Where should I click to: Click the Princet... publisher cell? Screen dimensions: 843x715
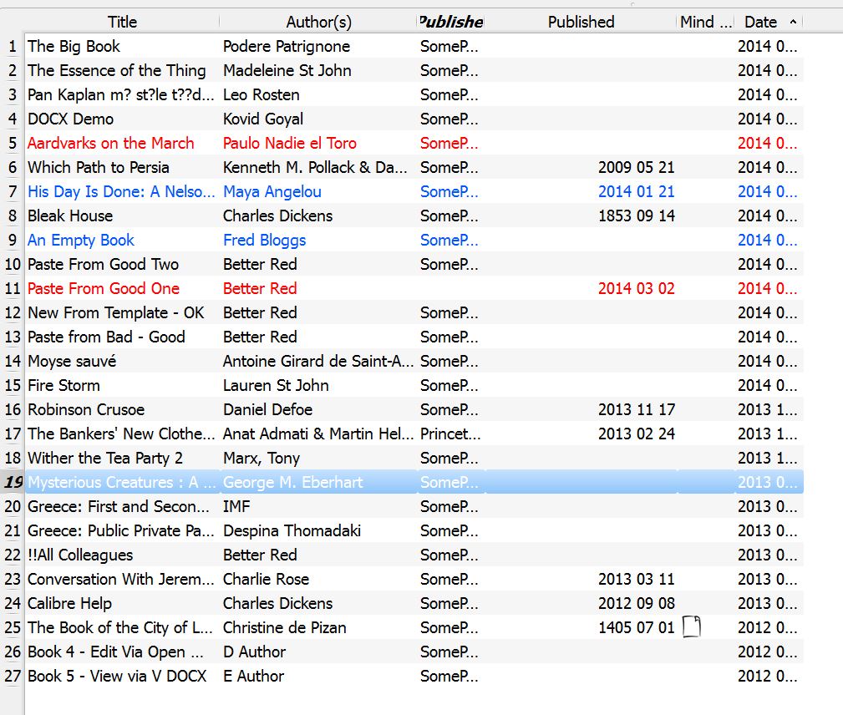coord(450,434)
